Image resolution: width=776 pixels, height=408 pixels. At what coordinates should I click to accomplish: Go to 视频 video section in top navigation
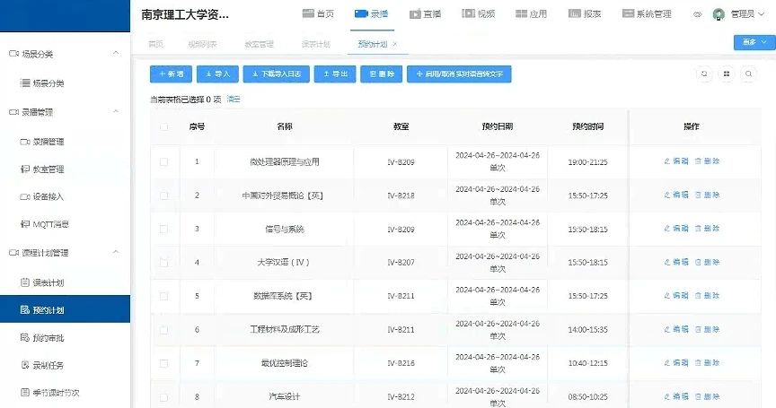(479, 14)
